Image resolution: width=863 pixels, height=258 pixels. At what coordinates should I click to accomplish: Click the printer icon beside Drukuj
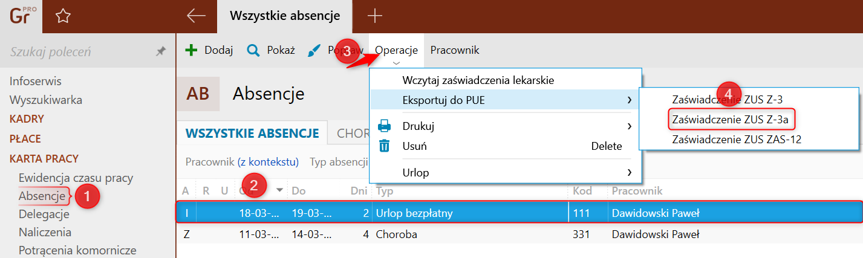pyautogui.click(x=384, y=126)
